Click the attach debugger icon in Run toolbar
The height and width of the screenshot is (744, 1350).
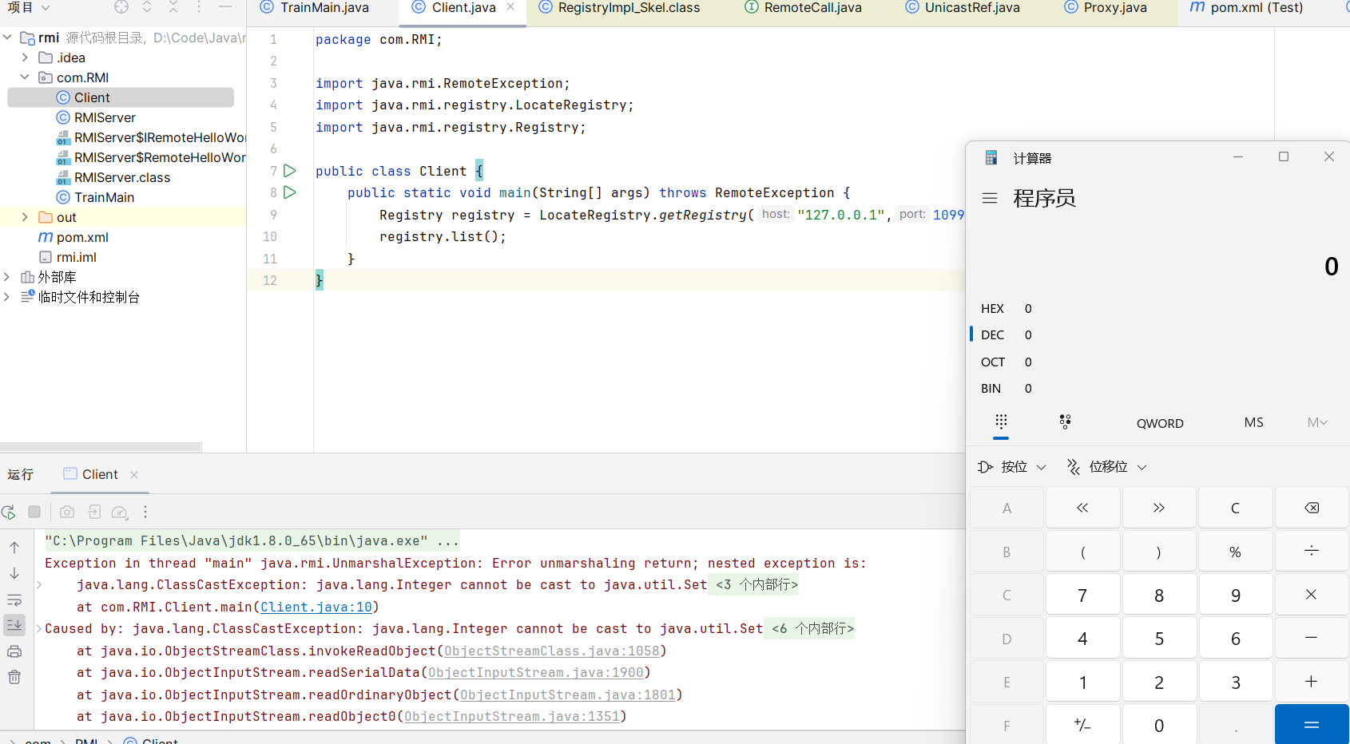pos(93,512)
